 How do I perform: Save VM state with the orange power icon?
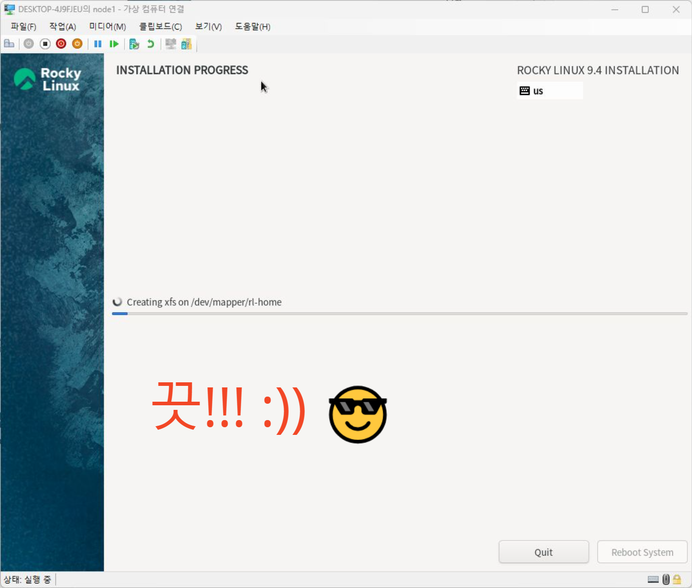tap(77, 44)
